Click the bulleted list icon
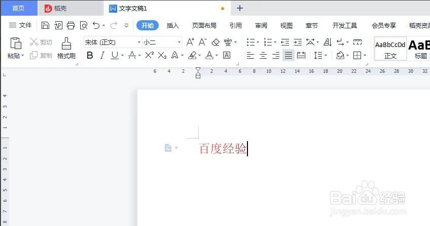Viewport: 430px width, 226px height. coord(250,42)
